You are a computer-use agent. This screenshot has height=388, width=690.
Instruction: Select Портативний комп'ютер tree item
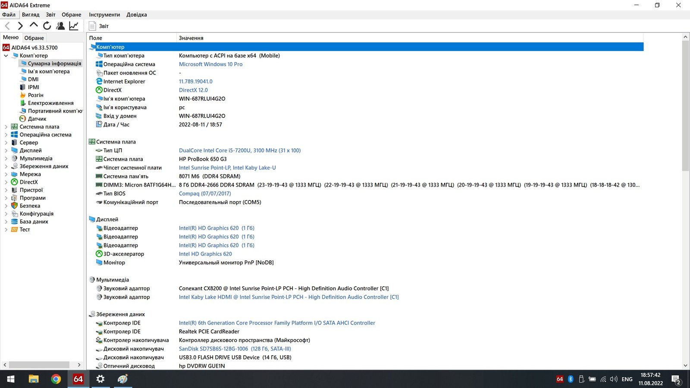(x=55, y=111)
